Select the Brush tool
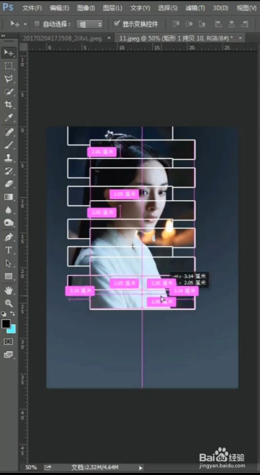260x475 pixels. point(8,145)
